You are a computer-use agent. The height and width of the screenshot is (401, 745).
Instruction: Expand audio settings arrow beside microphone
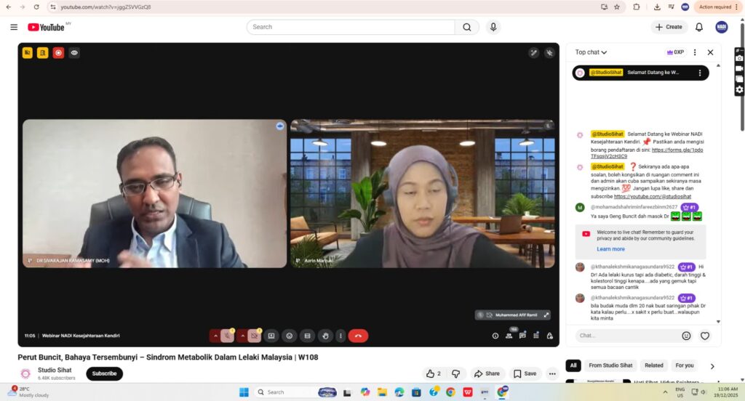(215, 336)
